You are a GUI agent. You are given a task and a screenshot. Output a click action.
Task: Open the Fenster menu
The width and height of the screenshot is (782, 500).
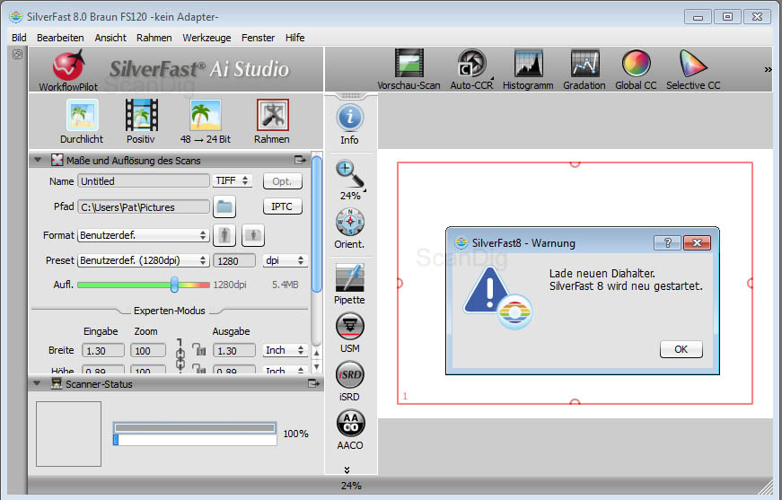click(258, 38)
